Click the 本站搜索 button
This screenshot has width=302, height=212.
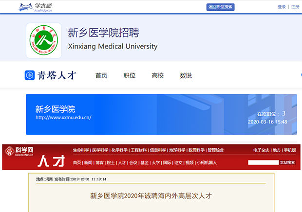click(x=287, y=162)
